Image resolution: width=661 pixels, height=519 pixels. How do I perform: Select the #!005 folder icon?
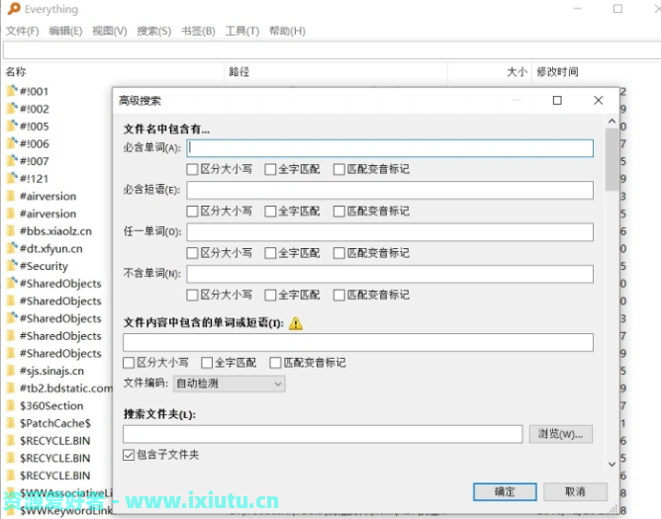pos(12,126)
